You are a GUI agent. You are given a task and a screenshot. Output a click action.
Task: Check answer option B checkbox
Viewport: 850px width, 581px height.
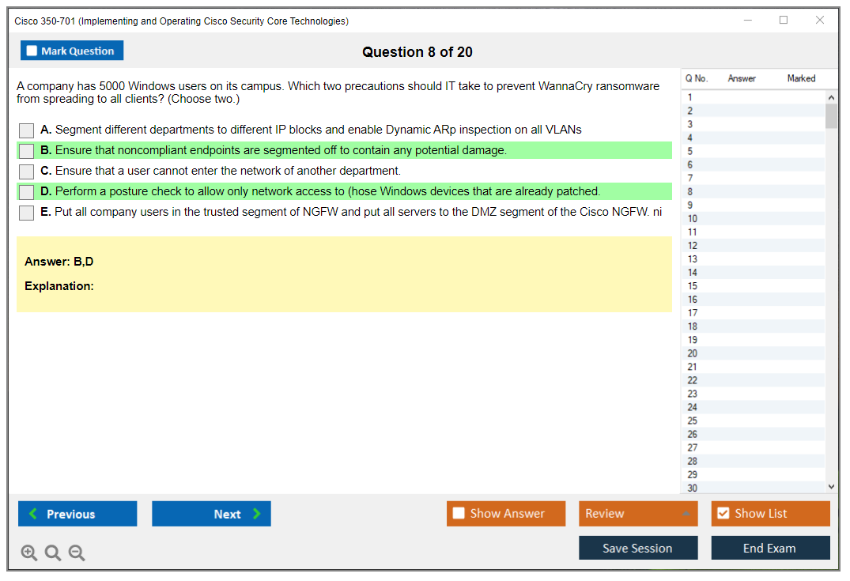coord(26,150)
